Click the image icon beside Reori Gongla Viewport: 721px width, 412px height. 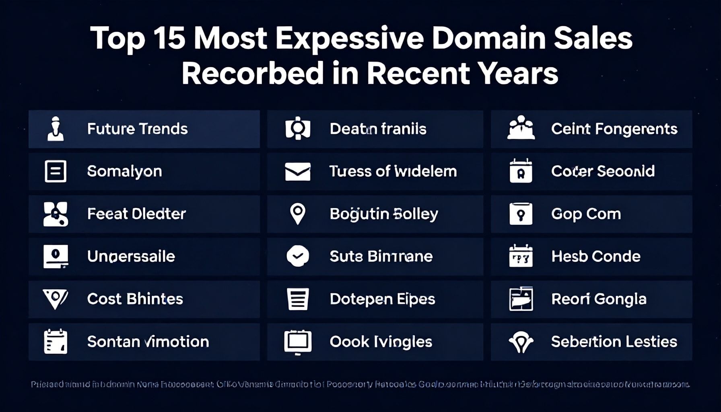521,299
